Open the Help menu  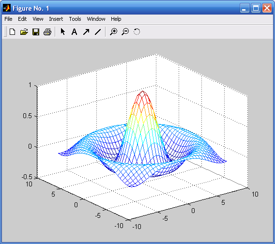[x=116, y=19]
